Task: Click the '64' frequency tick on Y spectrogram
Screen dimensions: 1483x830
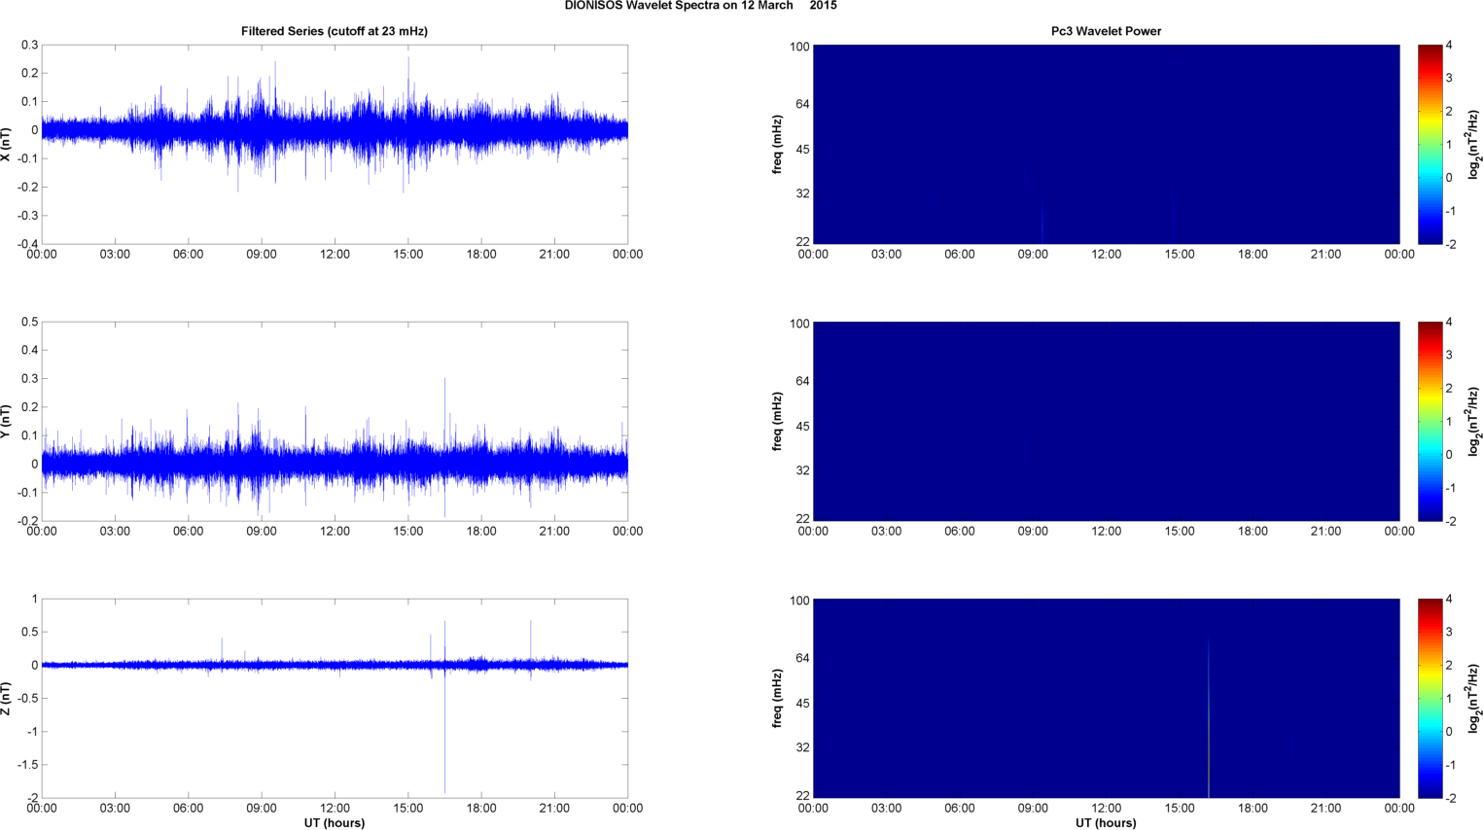Action: (802, 381)
